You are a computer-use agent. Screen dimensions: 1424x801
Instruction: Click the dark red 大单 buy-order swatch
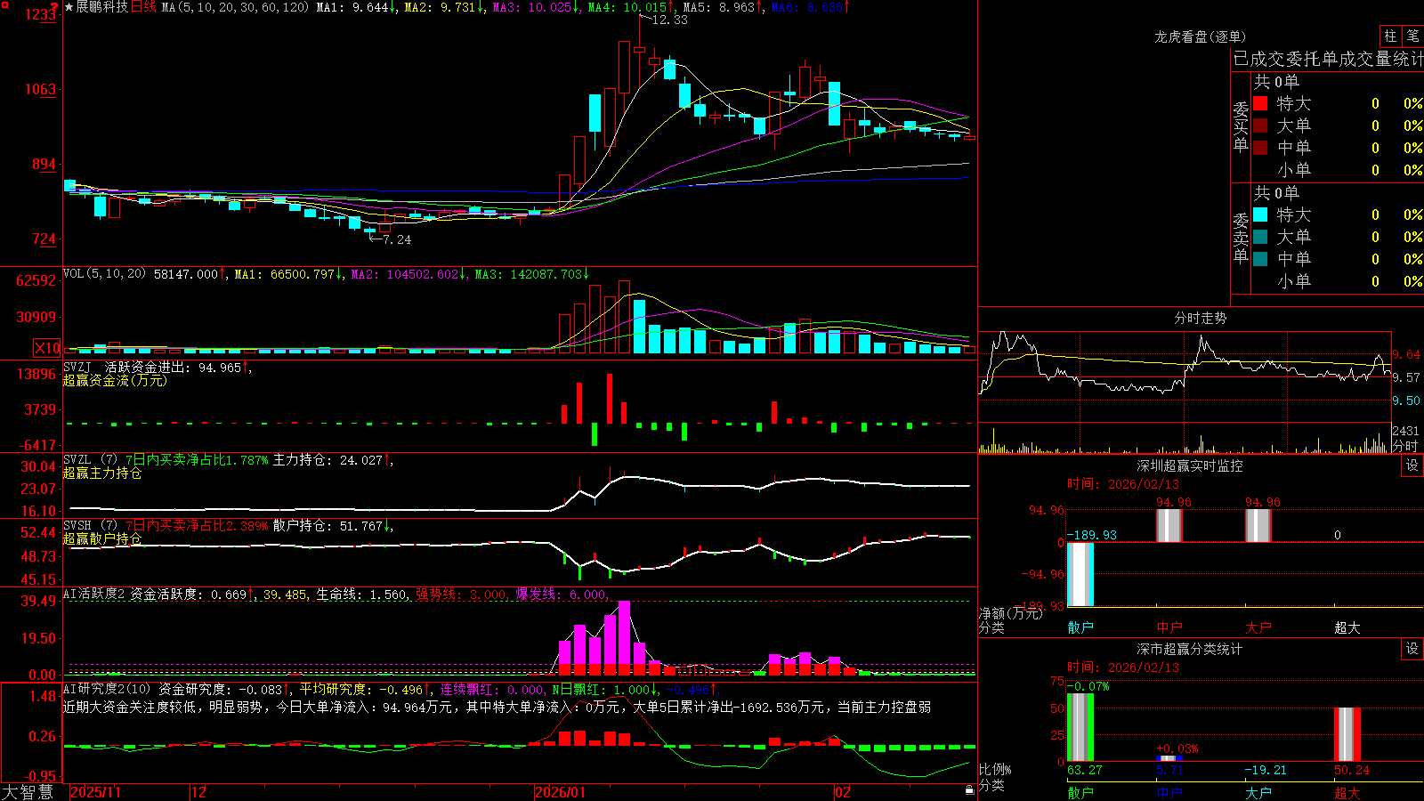point(1260,125)
